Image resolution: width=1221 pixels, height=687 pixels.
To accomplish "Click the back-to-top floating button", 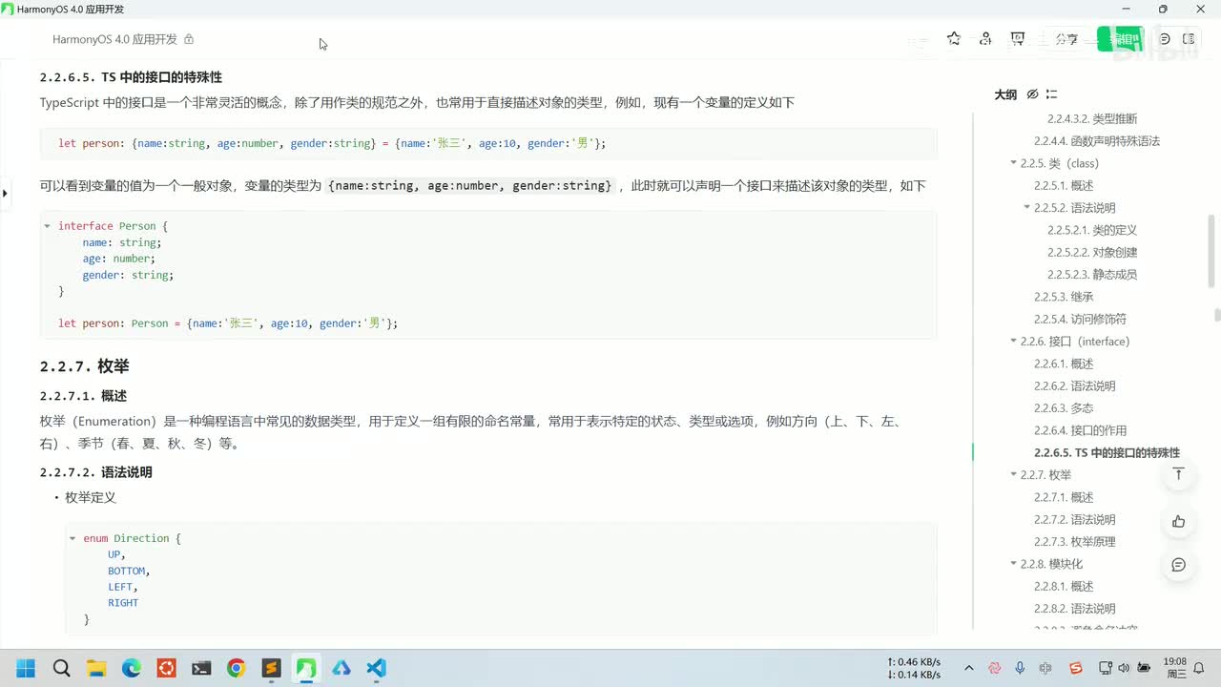I will tap(1179, 474).
